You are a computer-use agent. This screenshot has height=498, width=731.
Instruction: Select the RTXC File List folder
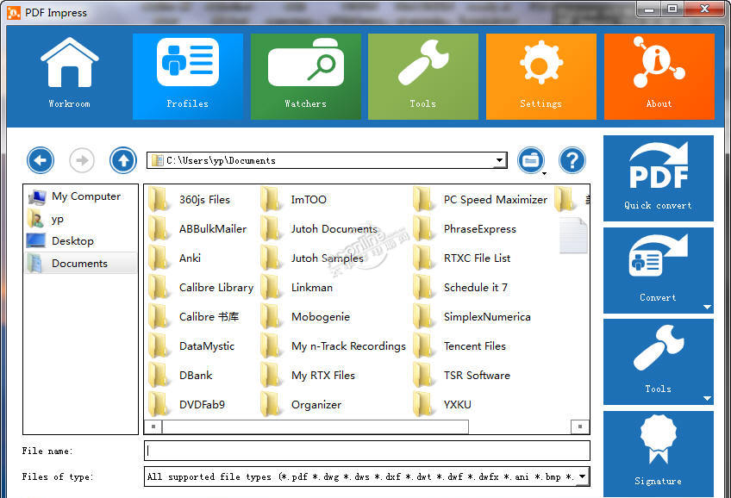click(462, 258)
